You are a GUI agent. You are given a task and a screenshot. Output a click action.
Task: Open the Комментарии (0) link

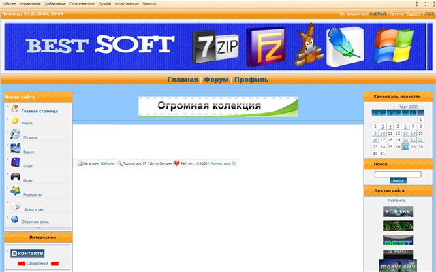(x=223, y=163)
